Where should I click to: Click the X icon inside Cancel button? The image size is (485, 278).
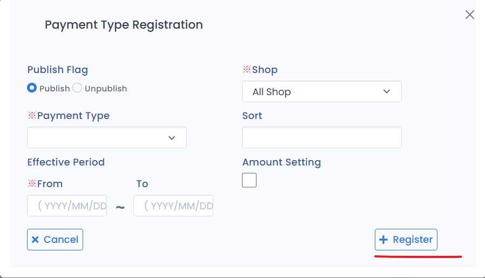click(35, 240)
